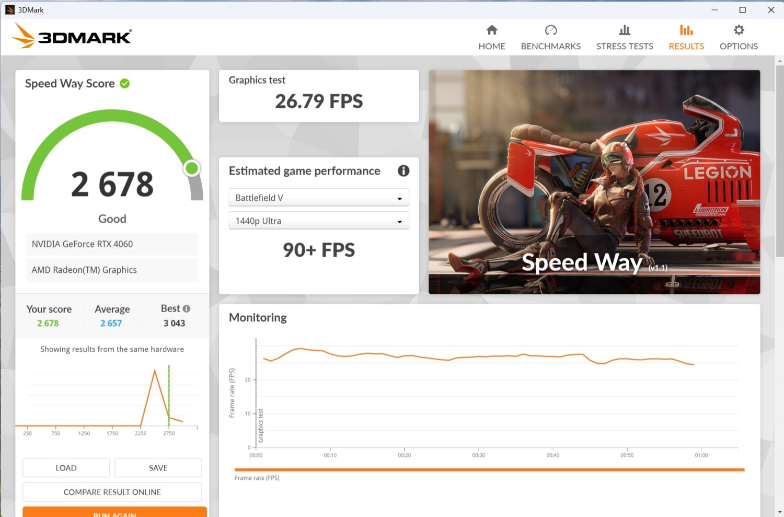
Task: Open the Battlefield V game dropdown
Action: 319,198
